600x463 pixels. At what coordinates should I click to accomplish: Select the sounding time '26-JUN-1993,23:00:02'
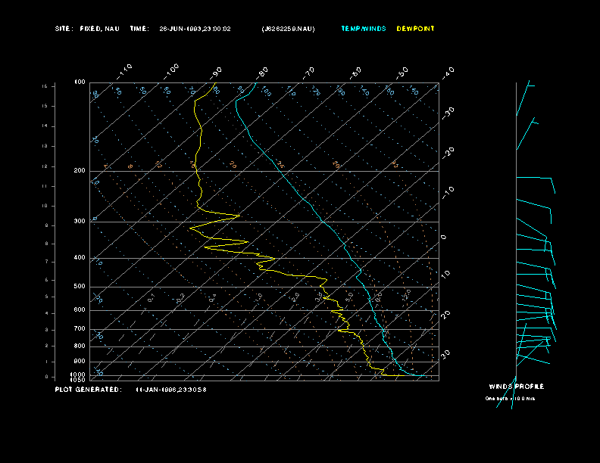click(x=195, y=29)
